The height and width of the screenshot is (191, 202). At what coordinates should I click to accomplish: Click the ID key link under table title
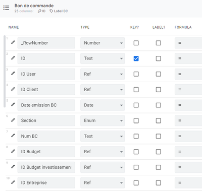point(41,11)
